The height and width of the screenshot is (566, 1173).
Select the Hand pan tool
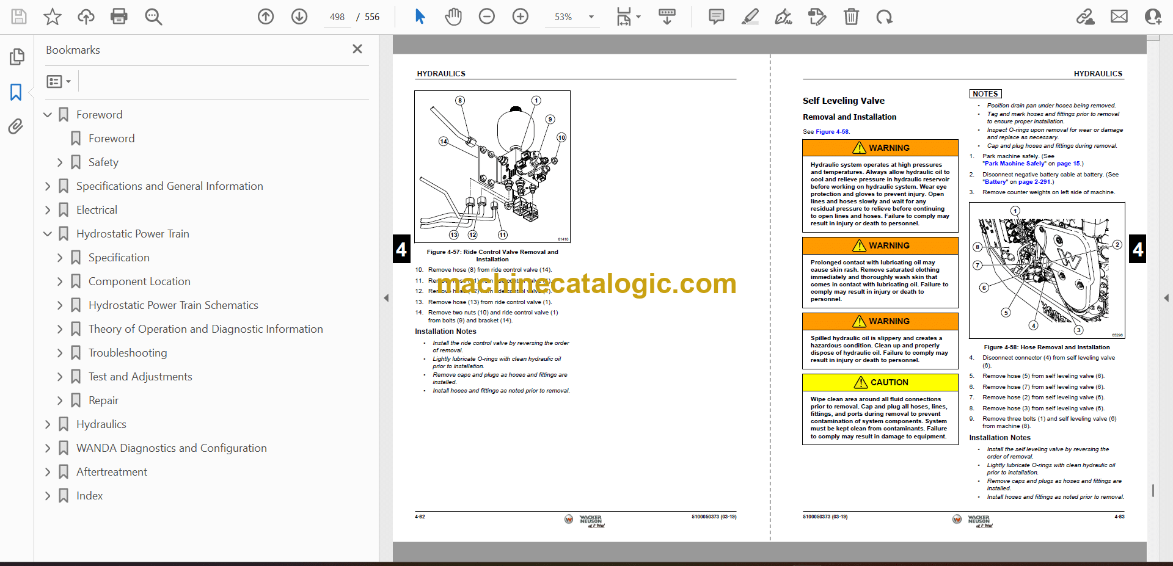pos(453,16)
